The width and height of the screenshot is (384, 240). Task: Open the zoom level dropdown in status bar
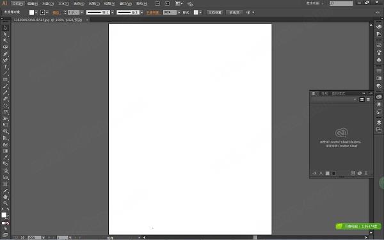pos(44,238)
